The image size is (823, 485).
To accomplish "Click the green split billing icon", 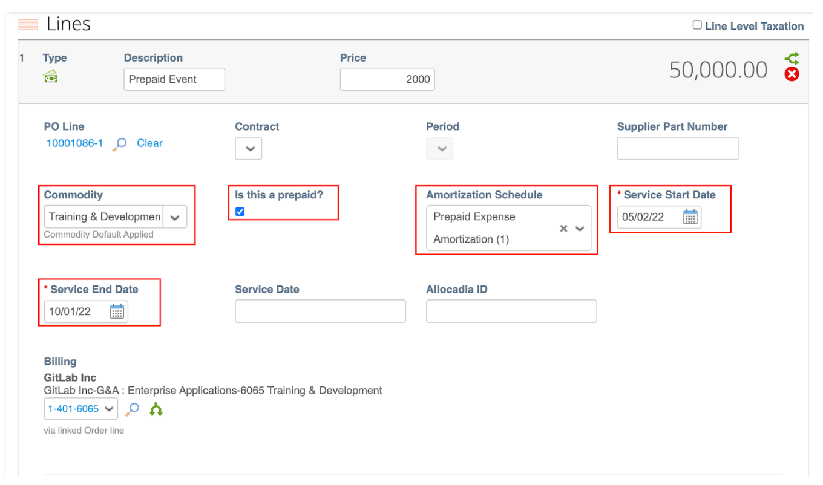I will pyautogui.click(x=156, y=409).
